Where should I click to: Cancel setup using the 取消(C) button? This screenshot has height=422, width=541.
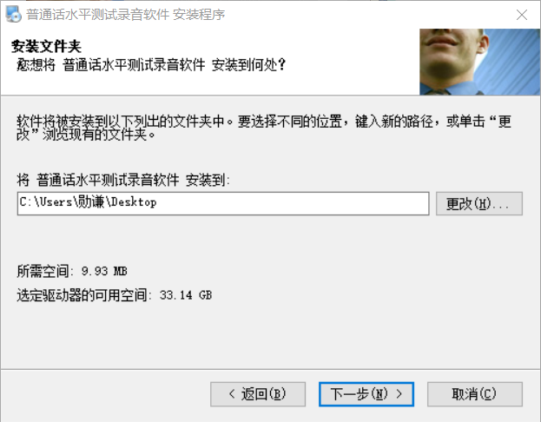pyautogui.click(x=475, y=394)
